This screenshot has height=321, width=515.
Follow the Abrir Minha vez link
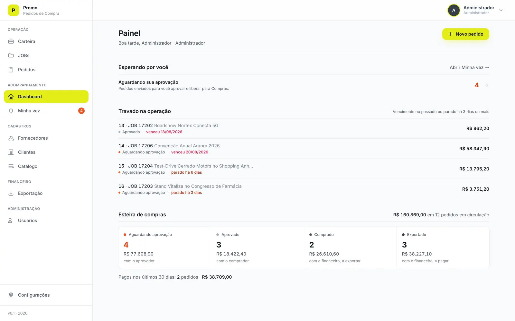pyautogui.click(x=469, y=67)
